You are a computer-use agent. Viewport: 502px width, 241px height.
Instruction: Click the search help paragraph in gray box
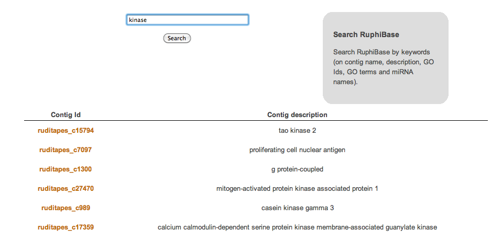tap(384, 67)
